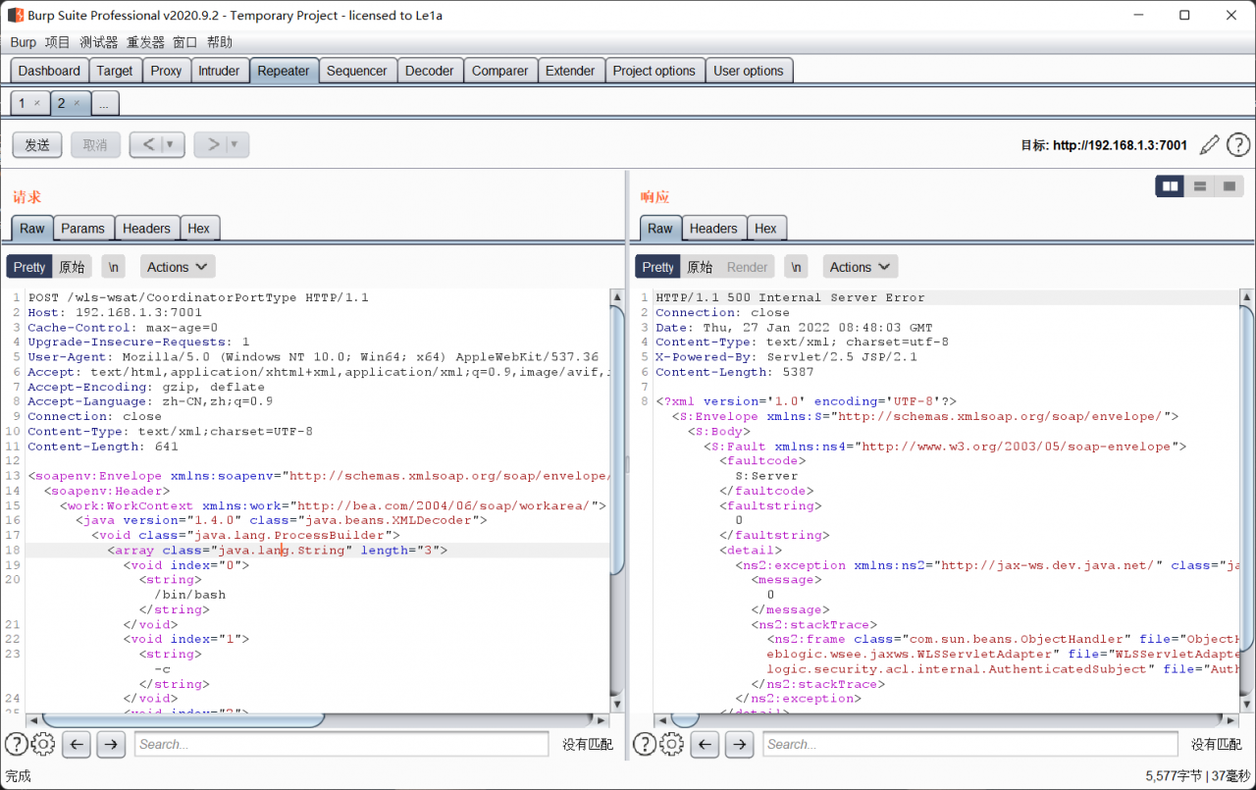
Task: Open response search settings gear icon
Action: [672, 744]
